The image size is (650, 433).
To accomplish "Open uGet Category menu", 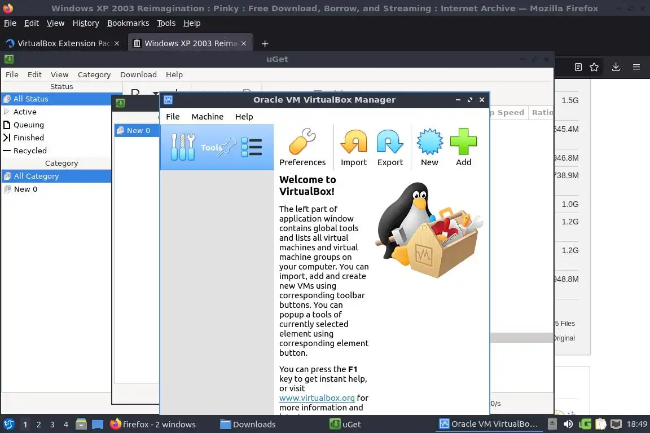I will pos(94,74).
